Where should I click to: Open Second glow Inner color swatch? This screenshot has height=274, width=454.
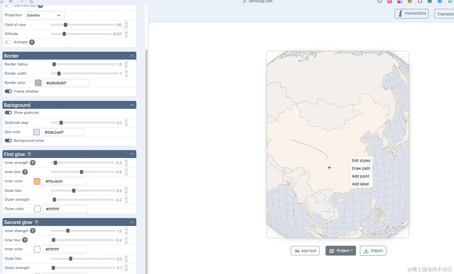(37, 249)
